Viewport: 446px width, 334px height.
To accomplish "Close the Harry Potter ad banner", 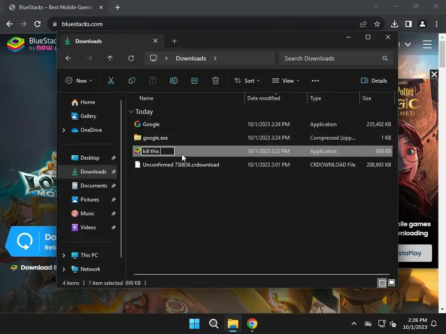I will tap(434, 74).
